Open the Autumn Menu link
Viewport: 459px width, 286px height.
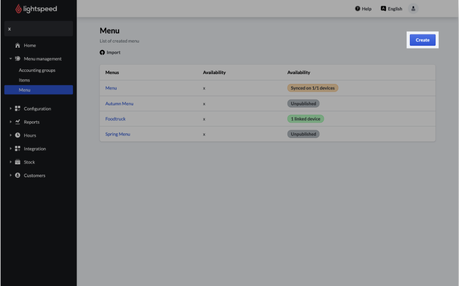point(119,104)
